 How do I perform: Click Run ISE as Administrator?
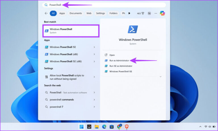(x=121, y=66)
